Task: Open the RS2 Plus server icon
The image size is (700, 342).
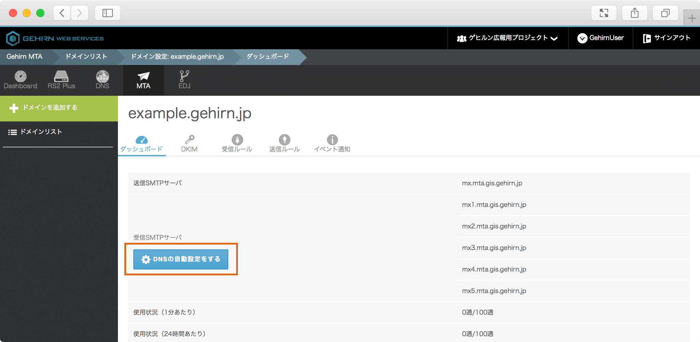Action: click(x=62, y=80)
